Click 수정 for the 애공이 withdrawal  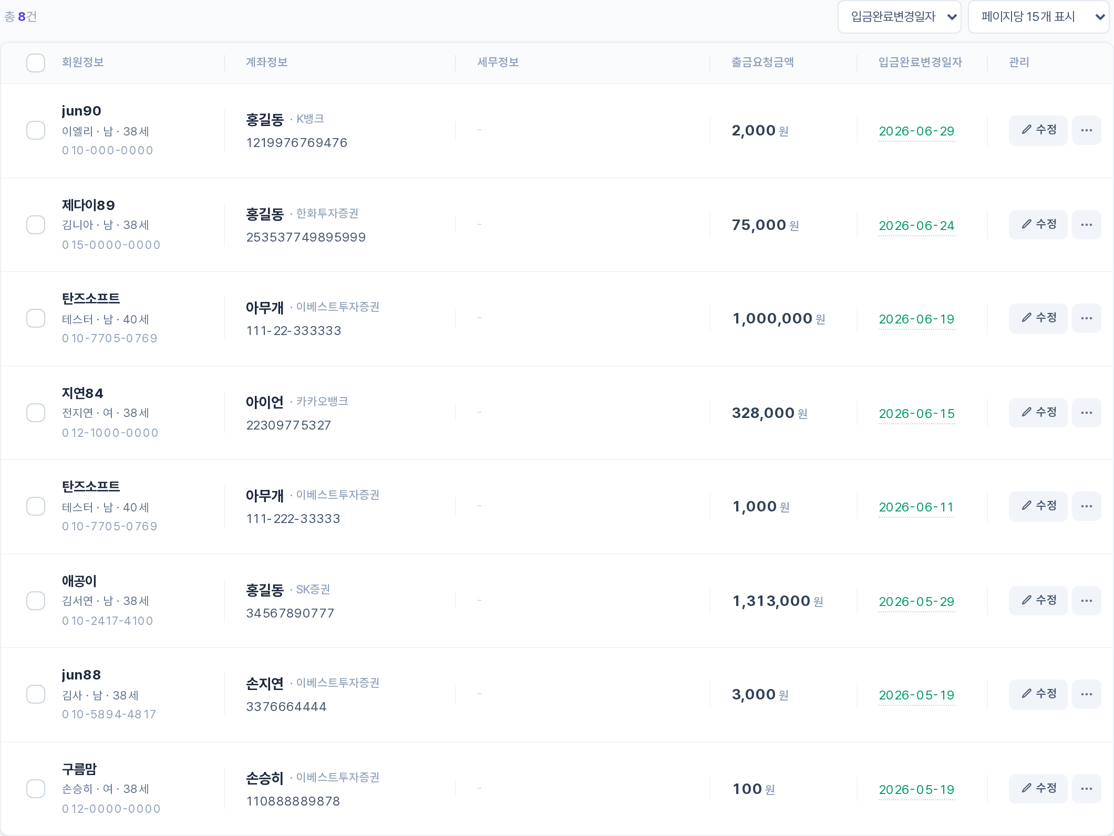1038,601
